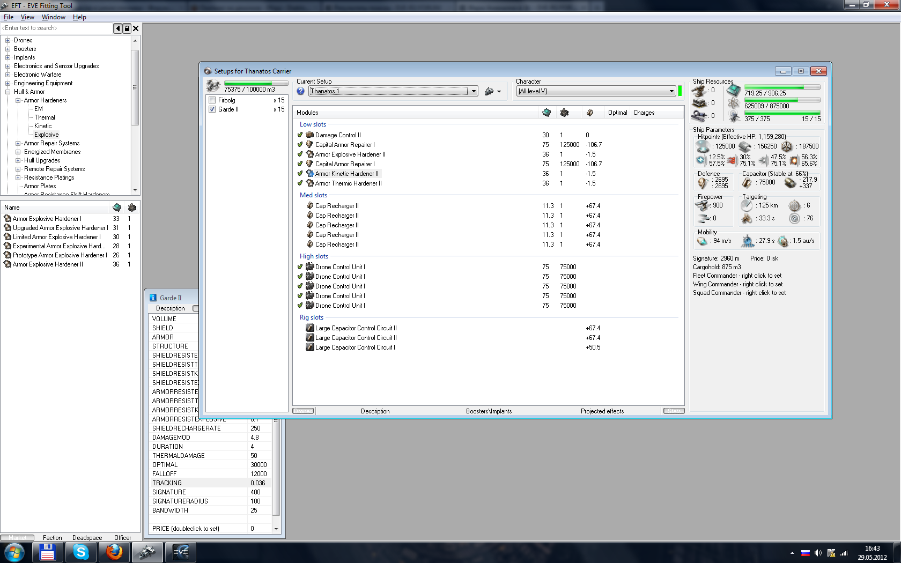The height and width of the screenshot is (563, 901).
Task: Switch to the Faction tab
Action: pyautogui.click(x=53, y=538)
